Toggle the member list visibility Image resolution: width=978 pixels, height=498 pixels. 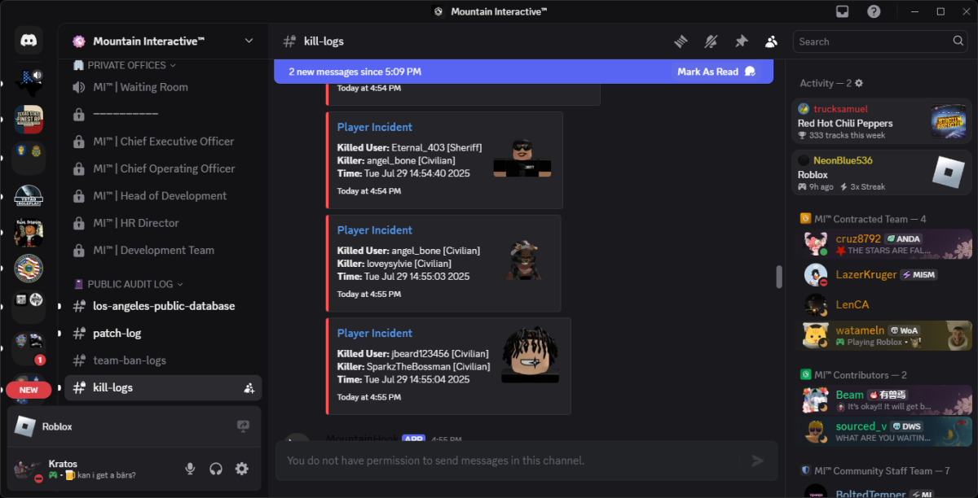coord(771,41)
